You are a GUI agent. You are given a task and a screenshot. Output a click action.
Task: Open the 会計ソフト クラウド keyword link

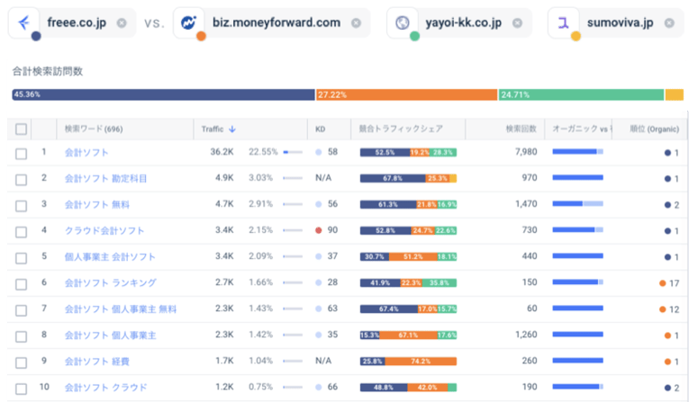[106, 388]
